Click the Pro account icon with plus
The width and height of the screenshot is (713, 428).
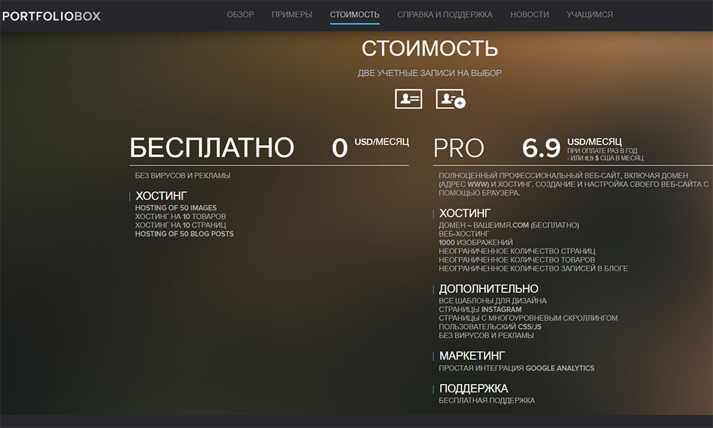point(450,98)
